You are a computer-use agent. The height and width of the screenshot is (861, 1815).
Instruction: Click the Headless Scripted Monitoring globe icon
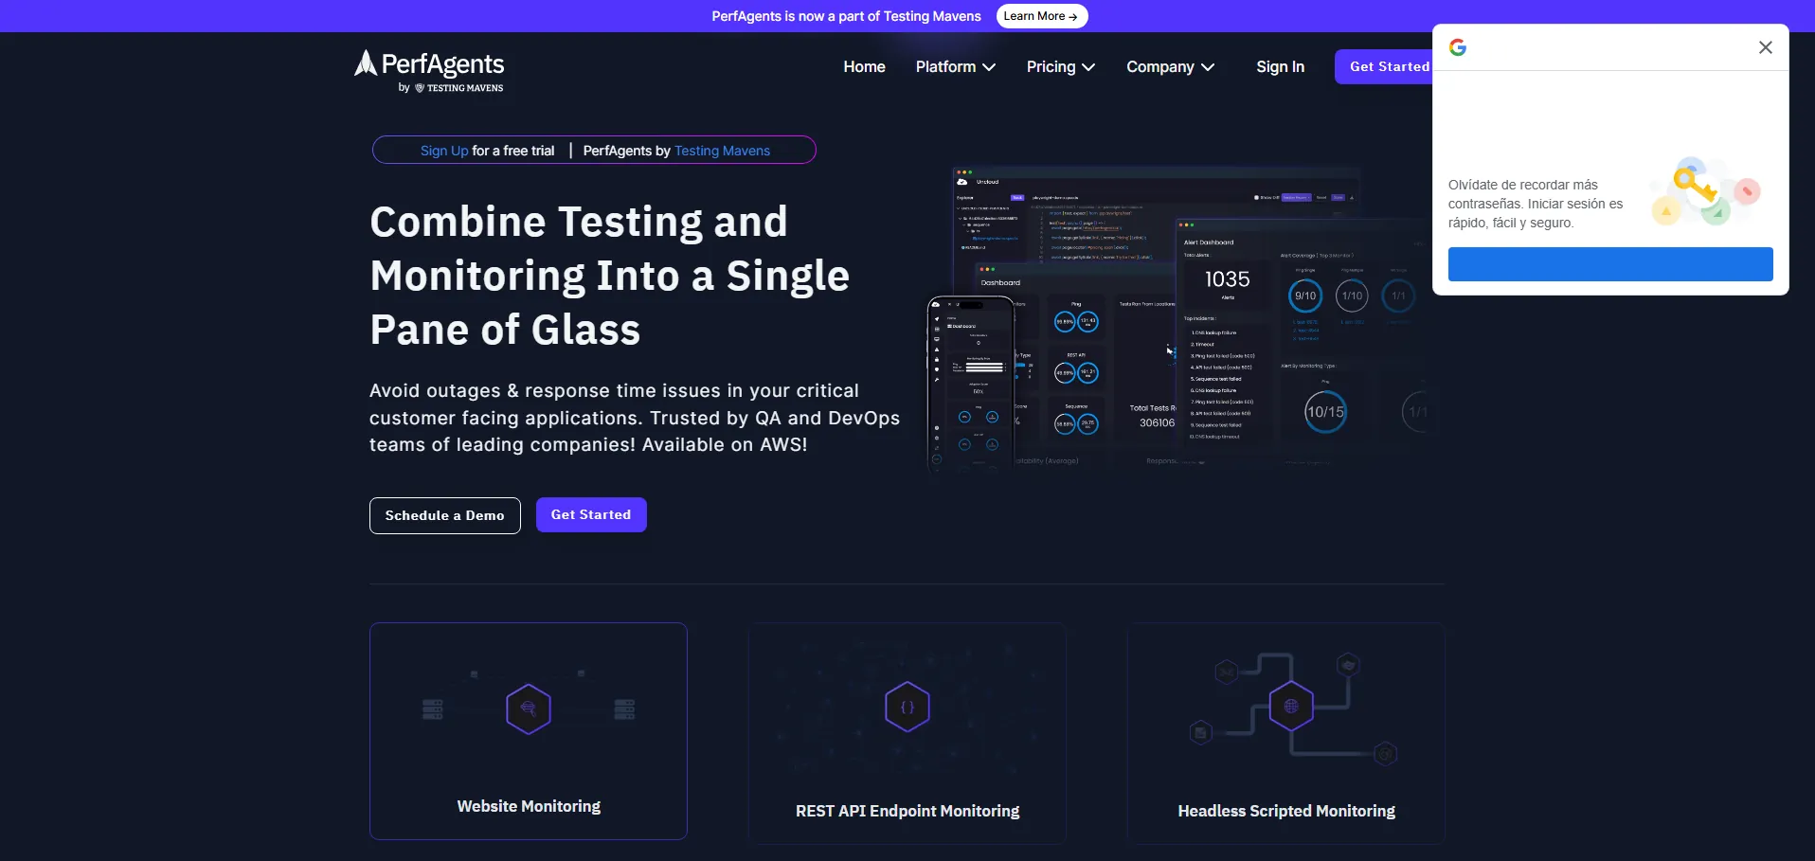1290,706
